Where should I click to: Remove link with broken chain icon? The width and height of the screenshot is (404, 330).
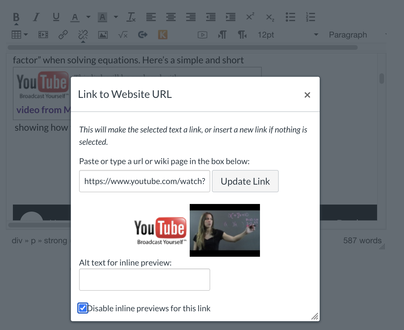83,35
